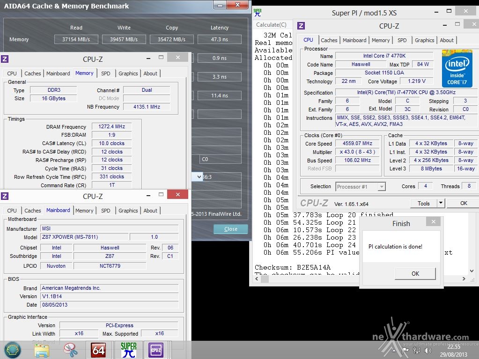This screenshot has width=479, height=359.
Task: Open Calculate(C) menu in Super PI
Action: [x=271, y=25]
